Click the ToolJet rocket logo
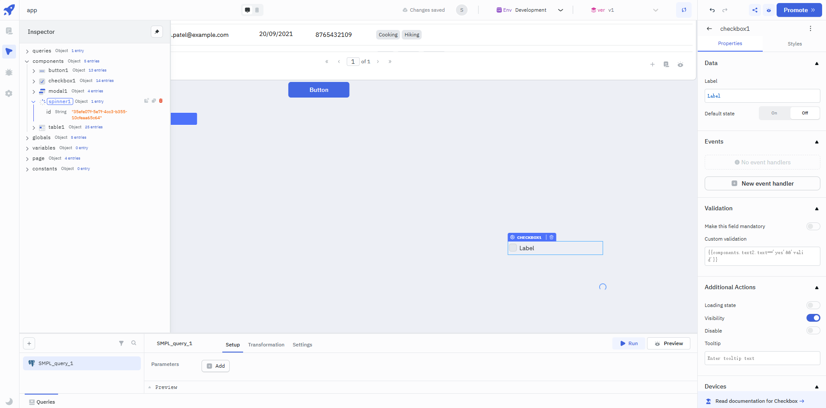 point(9,10)
